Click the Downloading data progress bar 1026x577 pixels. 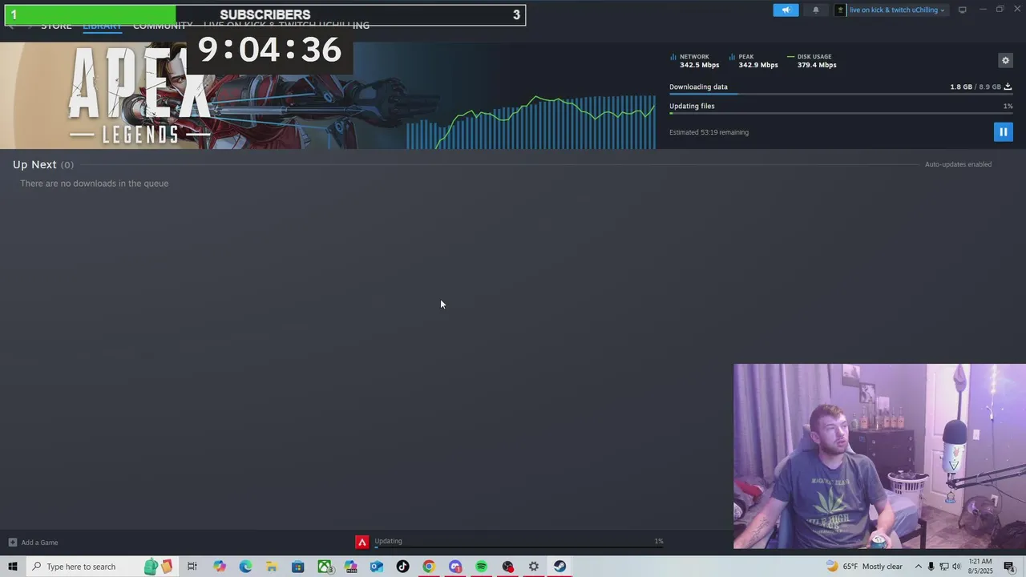841,95
